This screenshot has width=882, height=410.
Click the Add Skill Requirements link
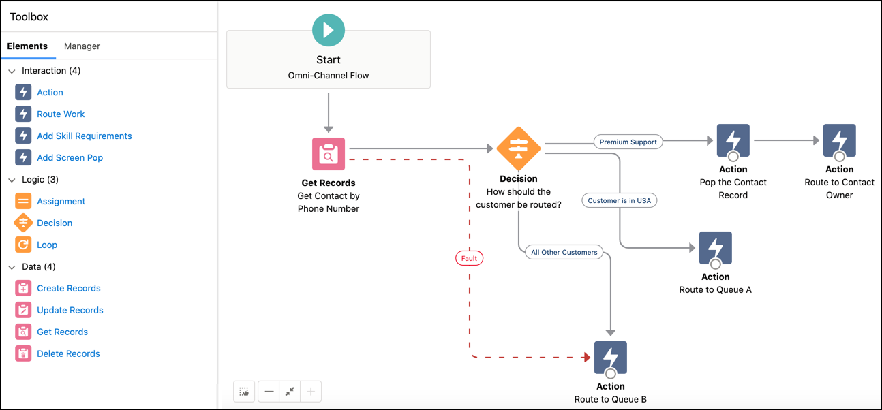point(84,136)
